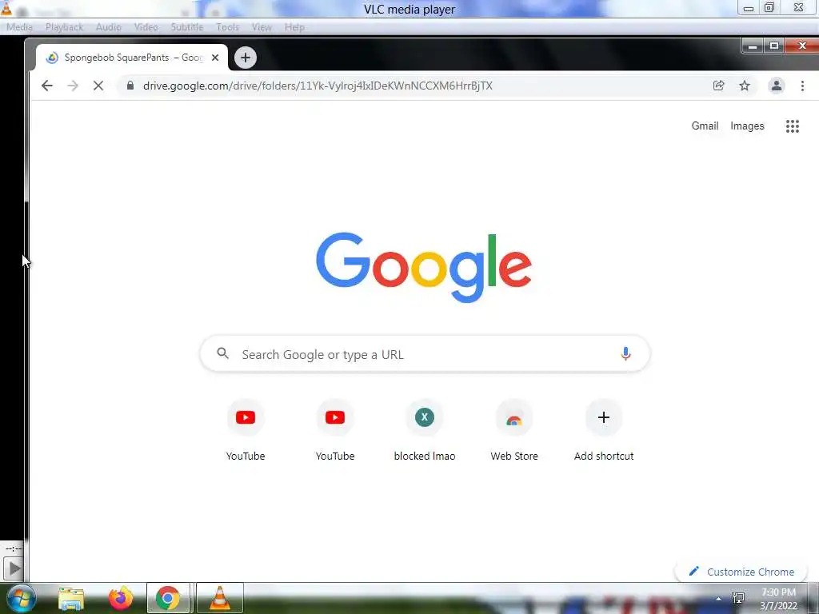This screenshot has width=819, height=614.
Task: Open the Google apps grid
Action: point(793,126)
